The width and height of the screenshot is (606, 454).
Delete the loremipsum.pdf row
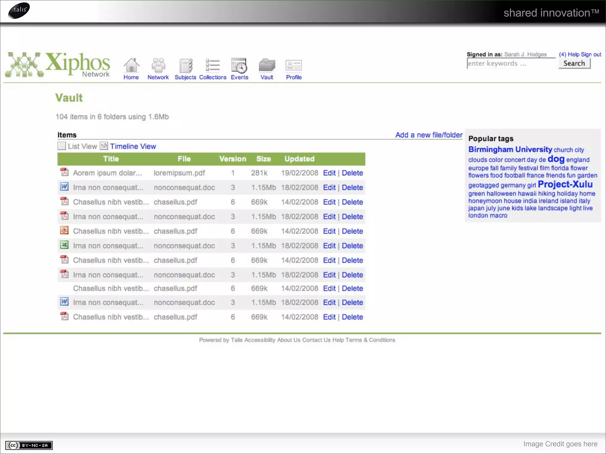[x=352, y=173]
